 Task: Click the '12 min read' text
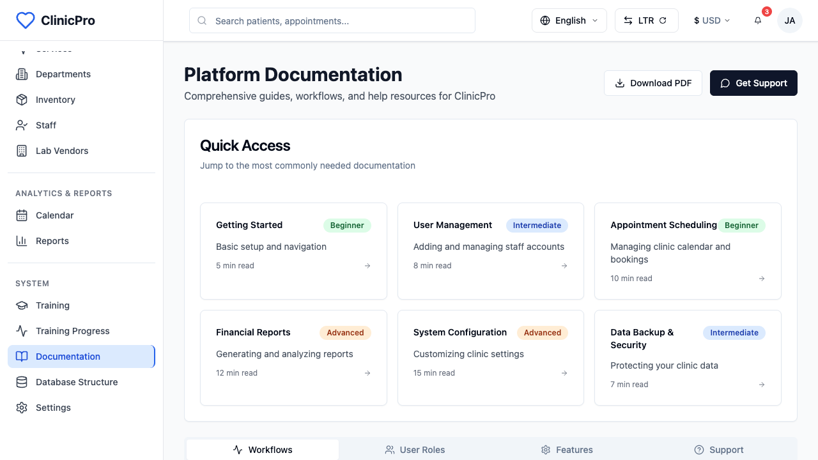236,373
